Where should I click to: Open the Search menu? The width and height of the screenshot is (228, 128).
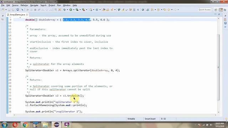click(43, 5)
